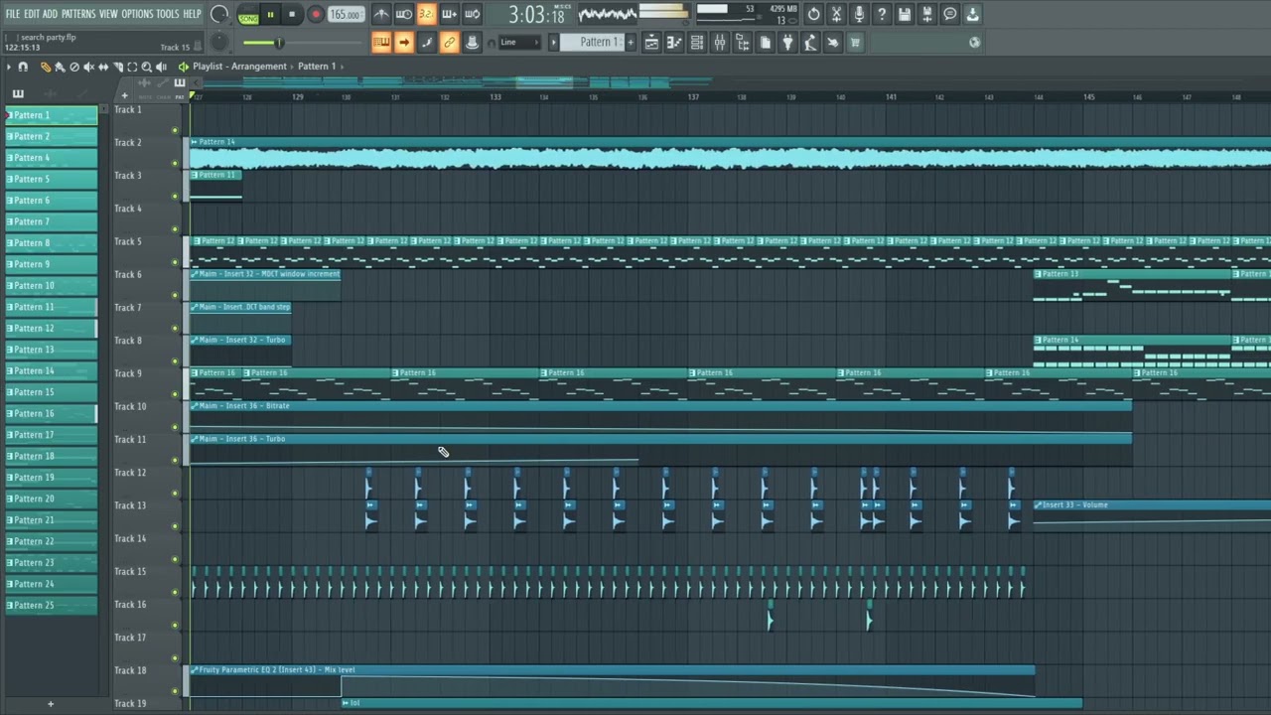Image resolution: width=1271 pixels, height=715 pixels.
Task: Open the Piano roll view icon
Action: pyautogui.click(x=674, y=42)
